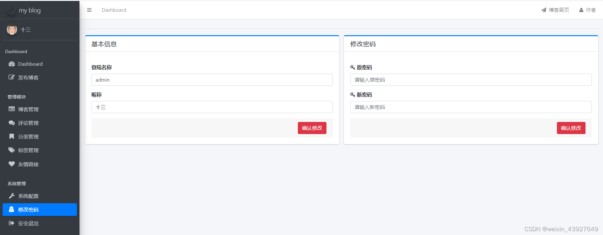Screen dimensions: 603x235
Task: Open the 评论管理 menu item
Action: pyautogui.click(x=40, y=123)
